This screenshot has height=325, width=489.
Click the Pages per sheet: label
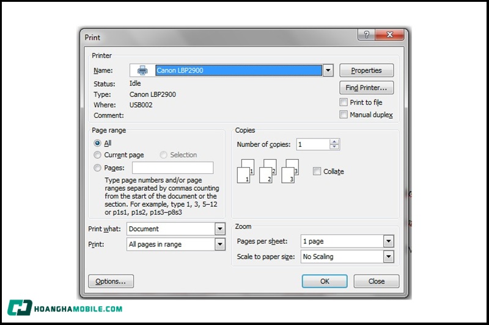tap(262, 241)
